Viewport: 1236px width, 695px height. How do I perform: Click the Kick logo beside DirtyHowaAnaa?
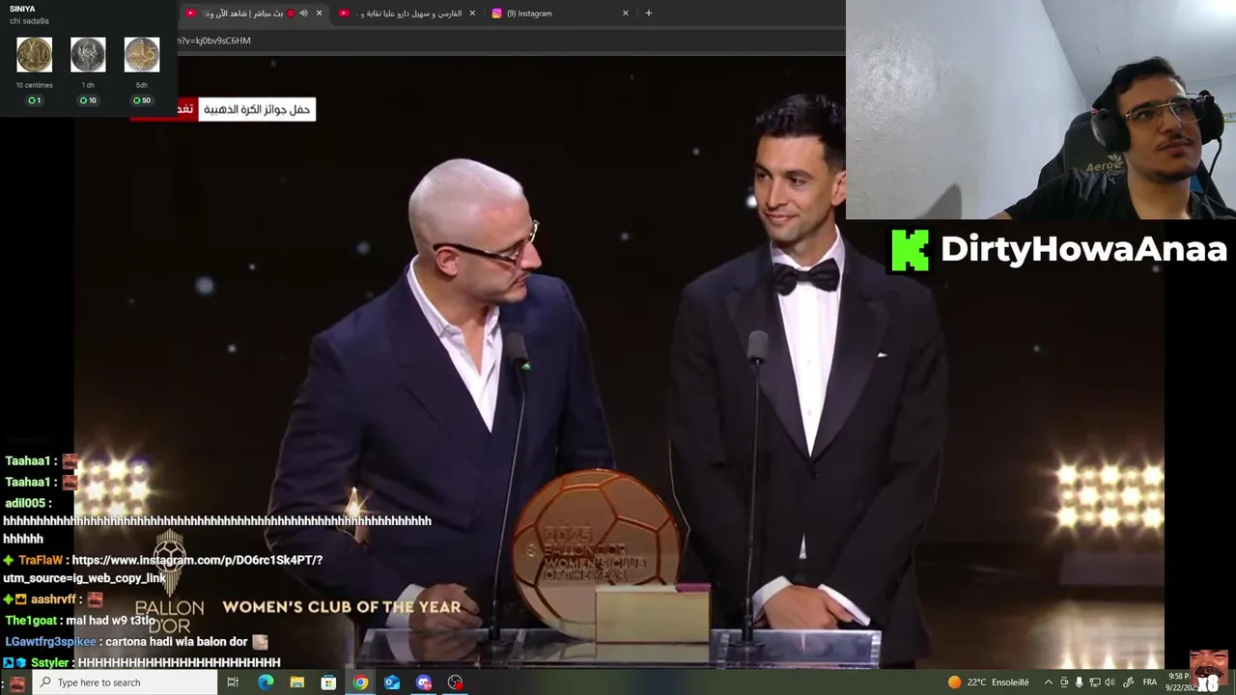point(910,250)
